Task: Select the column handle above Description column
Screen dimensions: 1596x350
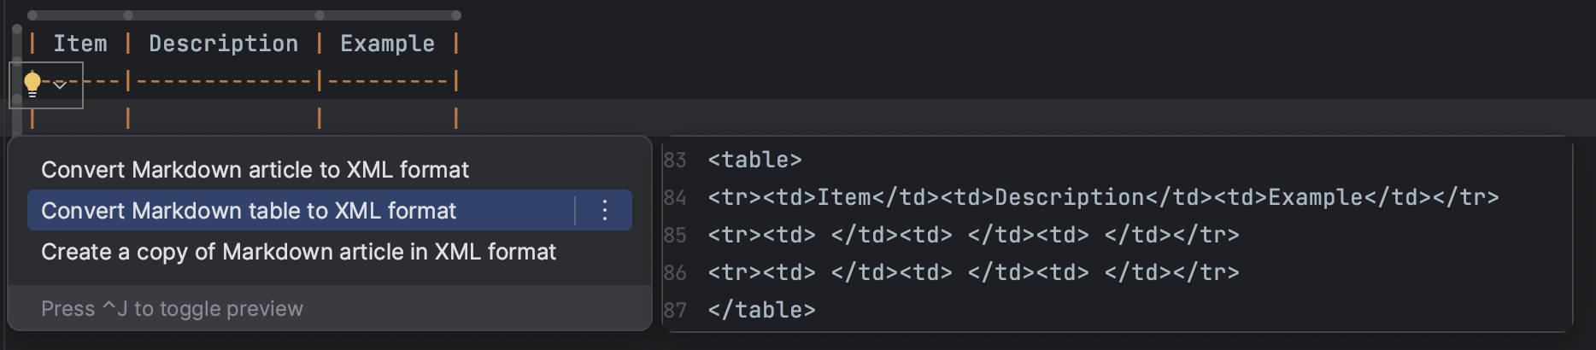Action: pos(223,15)
